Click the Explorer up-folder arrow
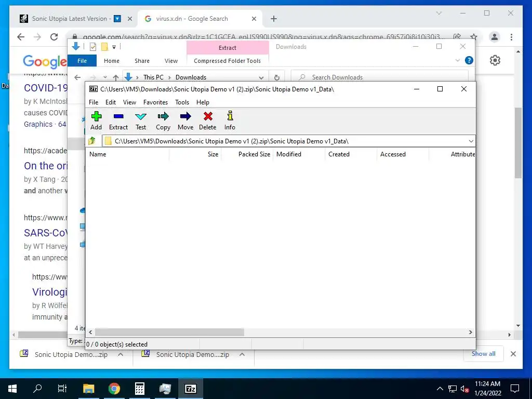Viewport: 532px width, 399px height. 116,77
